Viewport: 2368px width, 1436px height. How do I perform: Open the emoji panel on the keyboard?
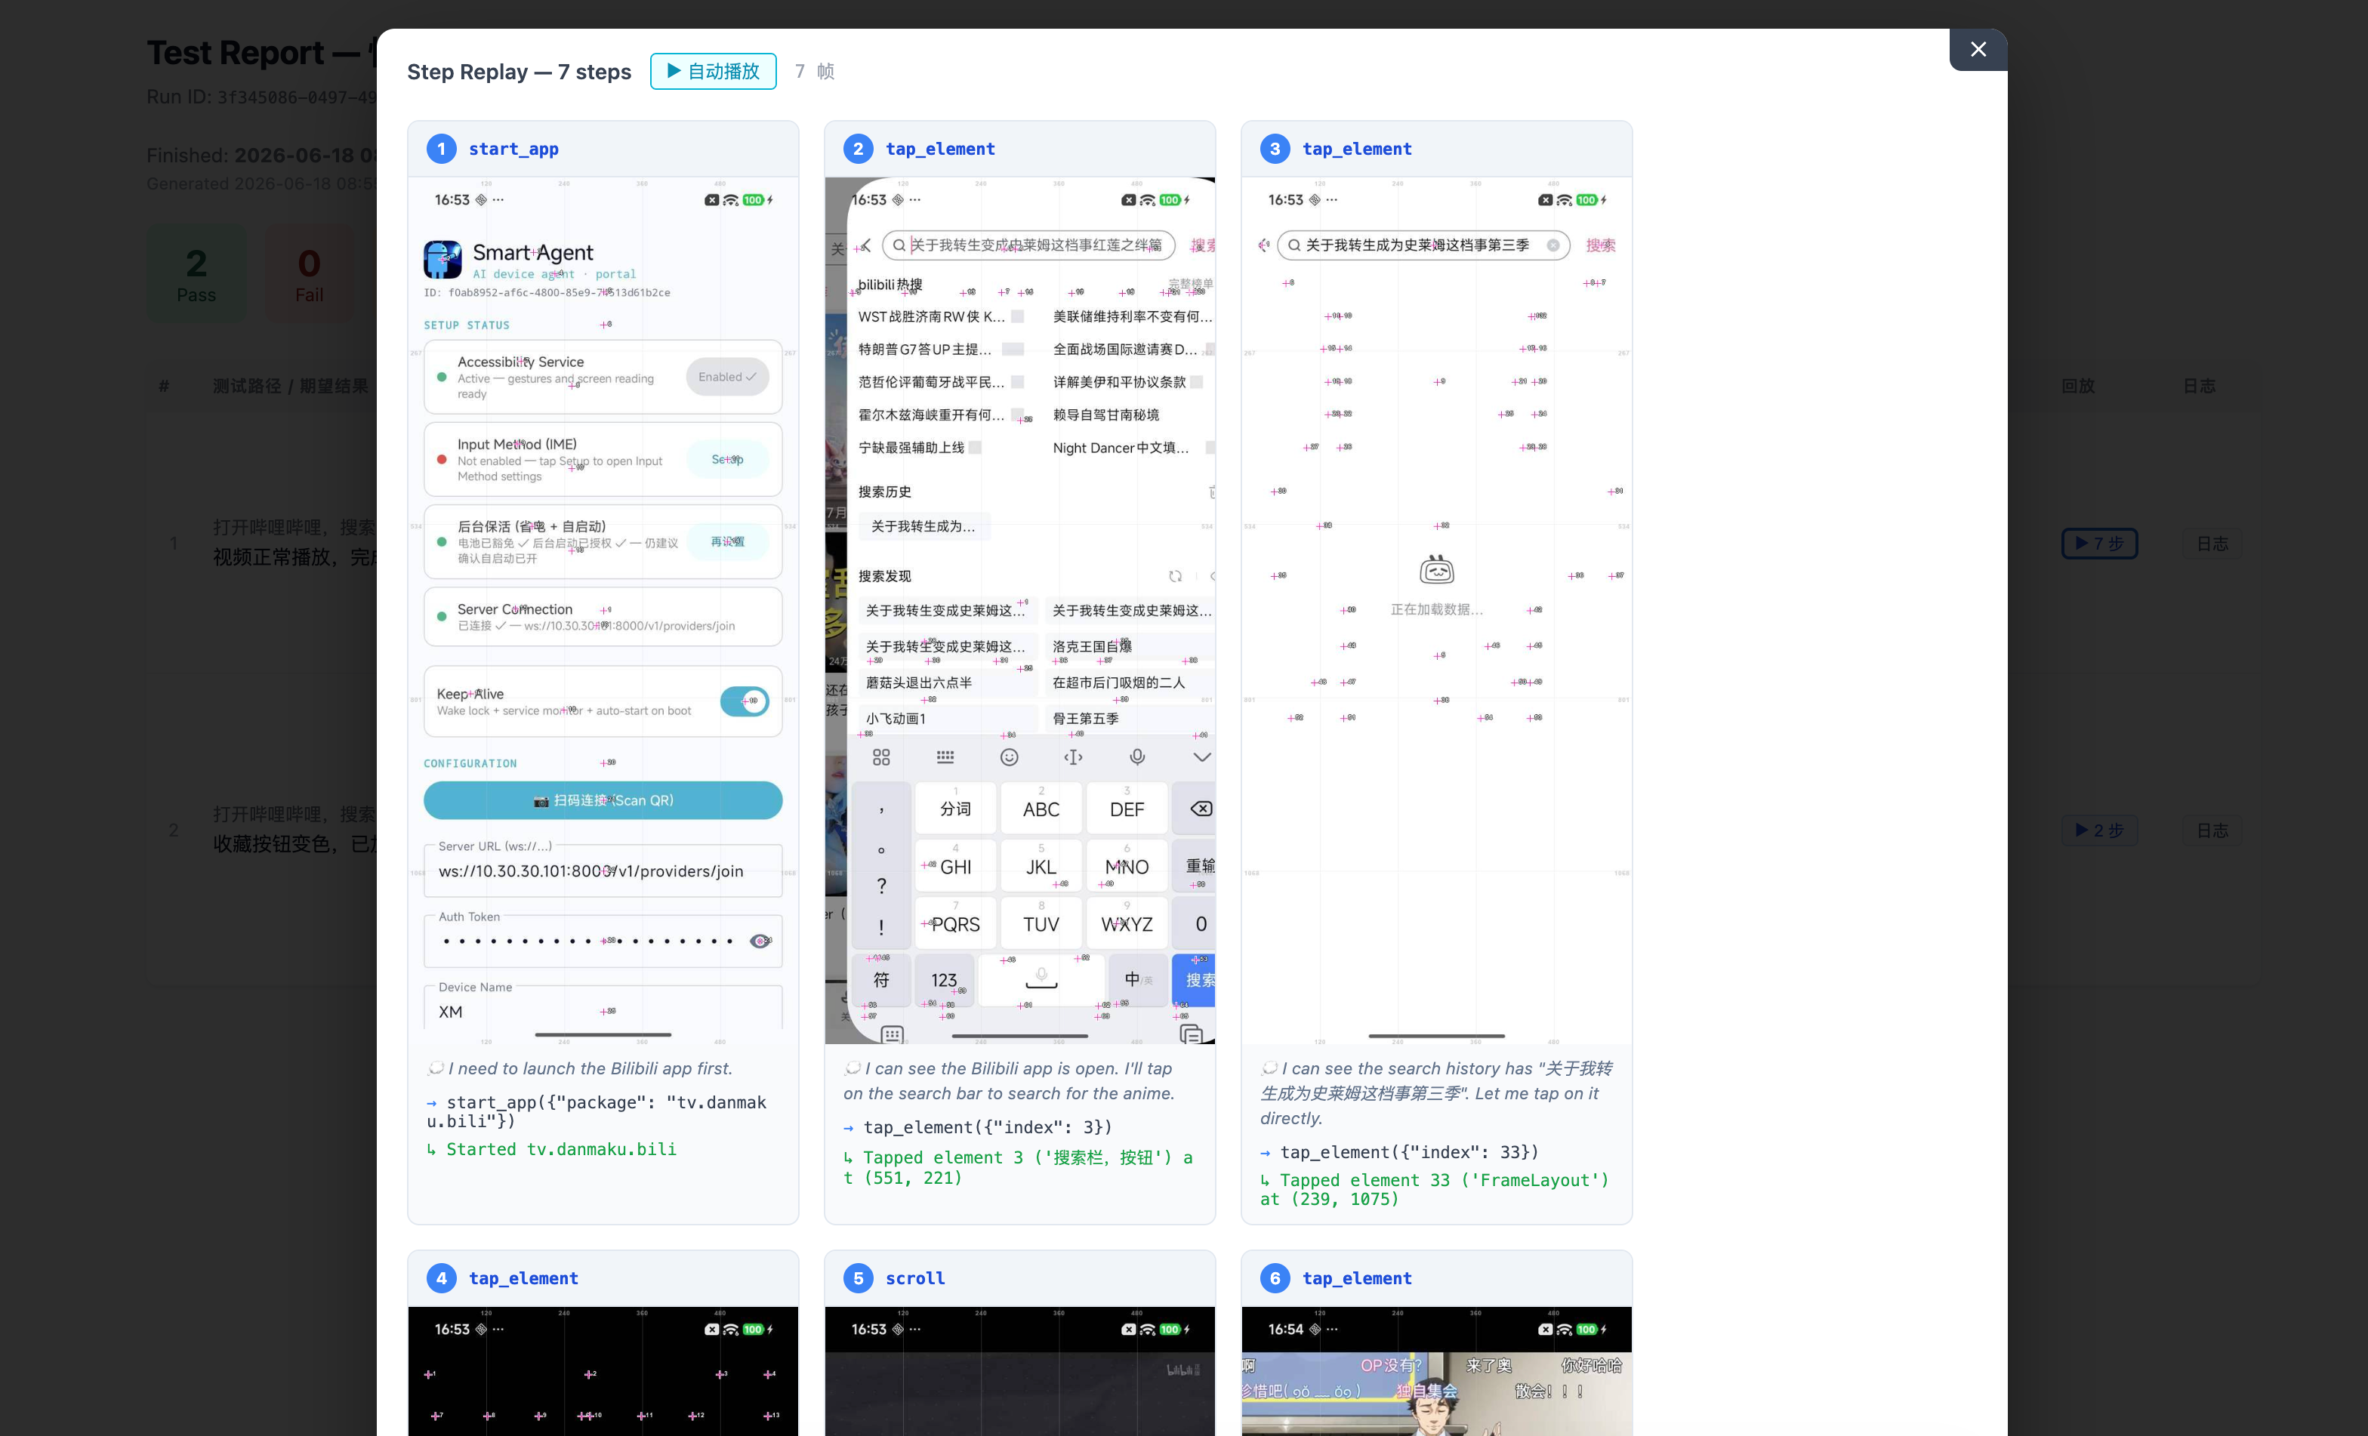tap(1009, 757)
